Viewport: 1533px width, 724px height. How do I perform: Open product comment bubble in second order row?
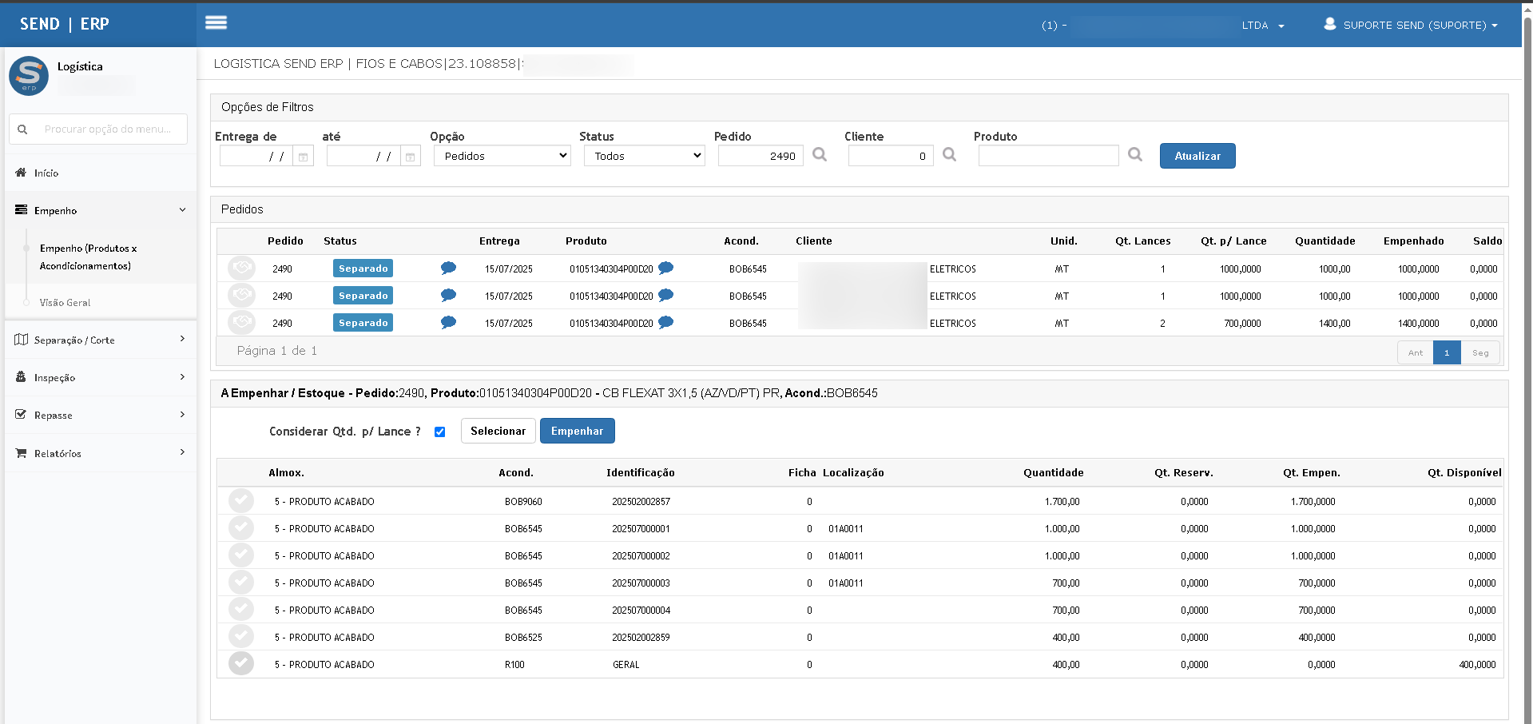665,295
